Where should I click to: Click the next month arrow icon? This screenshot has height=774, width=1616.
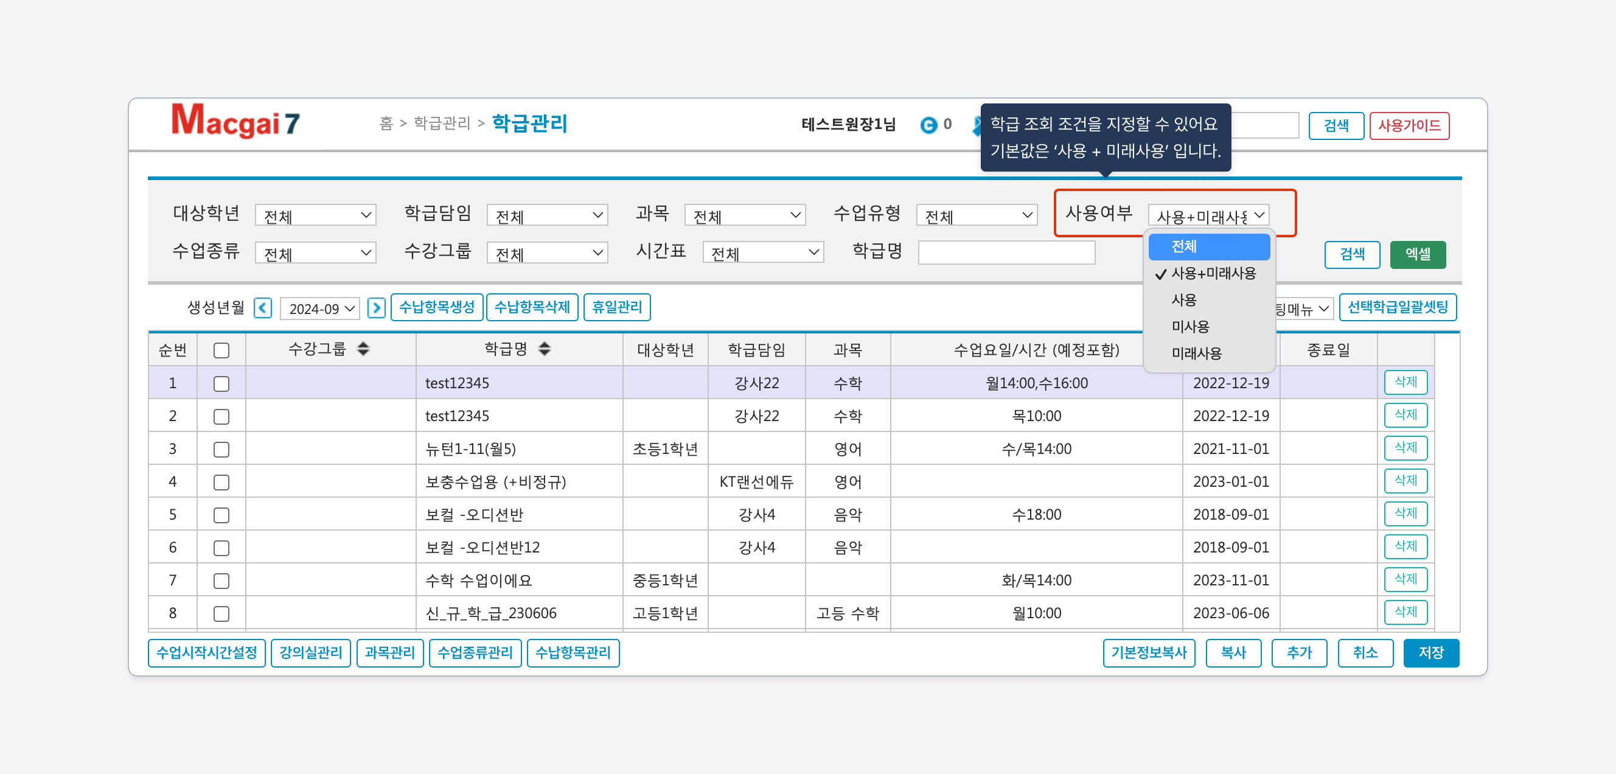click(376, 308)
